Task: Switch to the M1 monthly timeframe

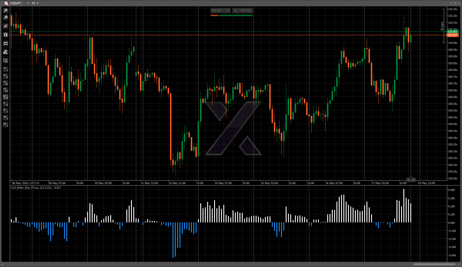Action: pyautogui.click(x=5, y=125)
